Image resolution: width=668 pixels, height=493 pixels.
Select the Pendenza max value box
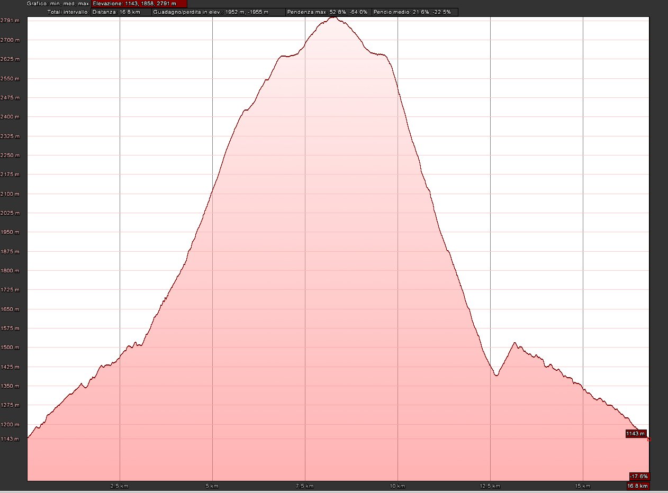click(328, 12)
